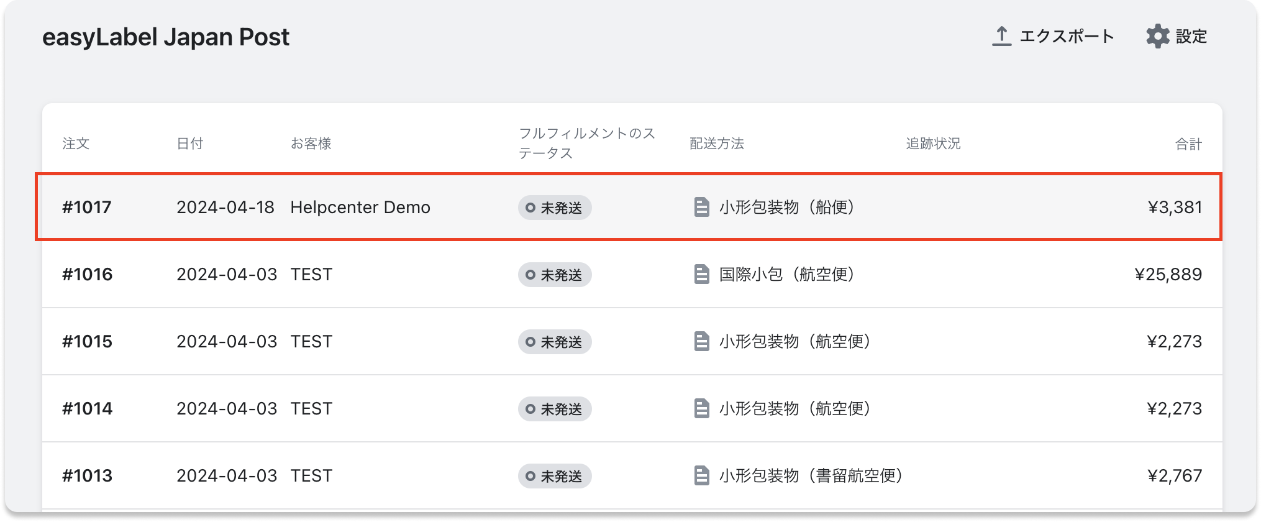Click the label icon on order #1015
The image size is (1261, 522).
(703, 342)
